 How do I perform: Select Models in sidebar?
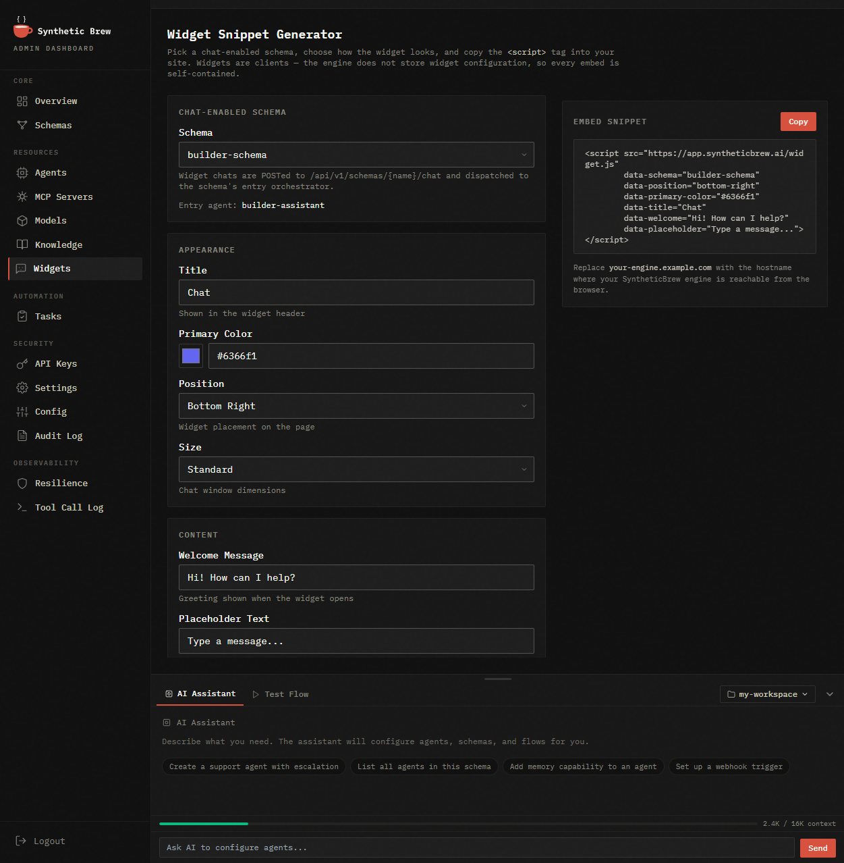[x=75, y=221]
